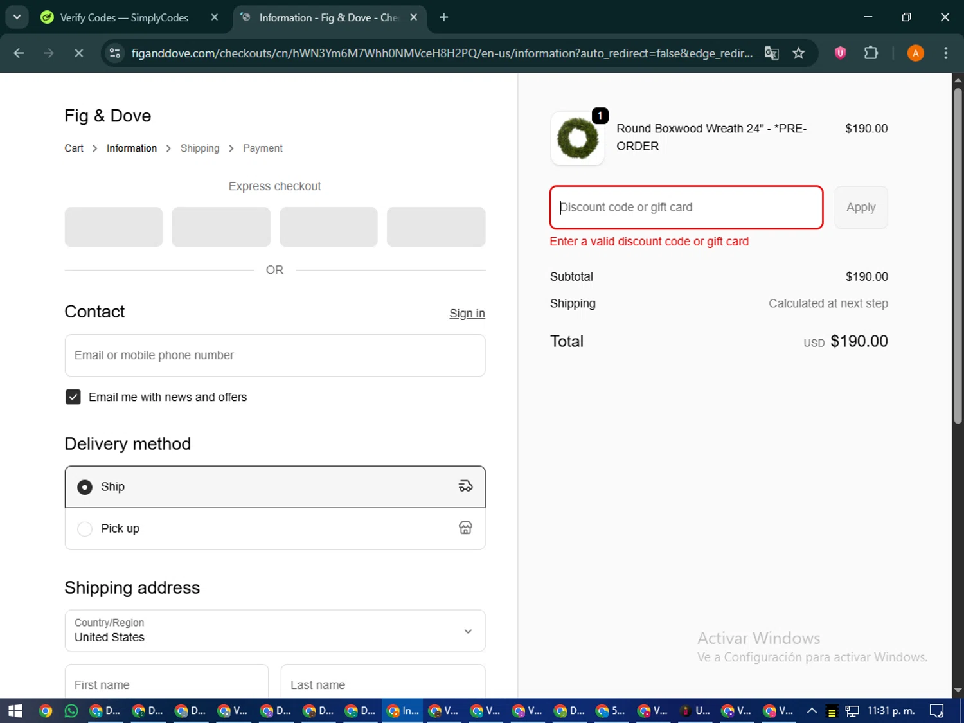Bookmark this page with the star icon

[799, 53]
